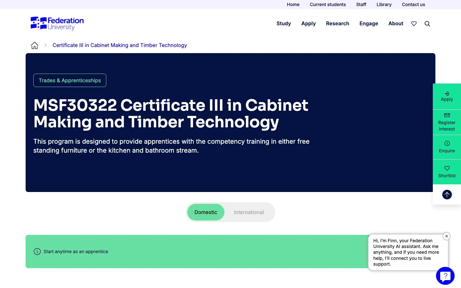The height and width of the screenshot is (288, 461).
Task: Select the Domestic student toggle
Action: [x=206, y=212]
